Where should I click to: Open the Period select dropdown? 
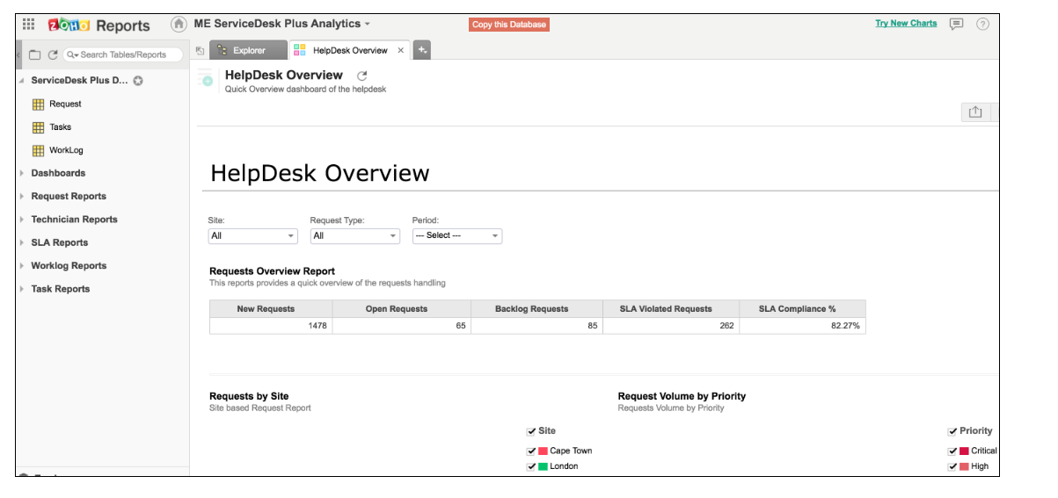(456, 236)
